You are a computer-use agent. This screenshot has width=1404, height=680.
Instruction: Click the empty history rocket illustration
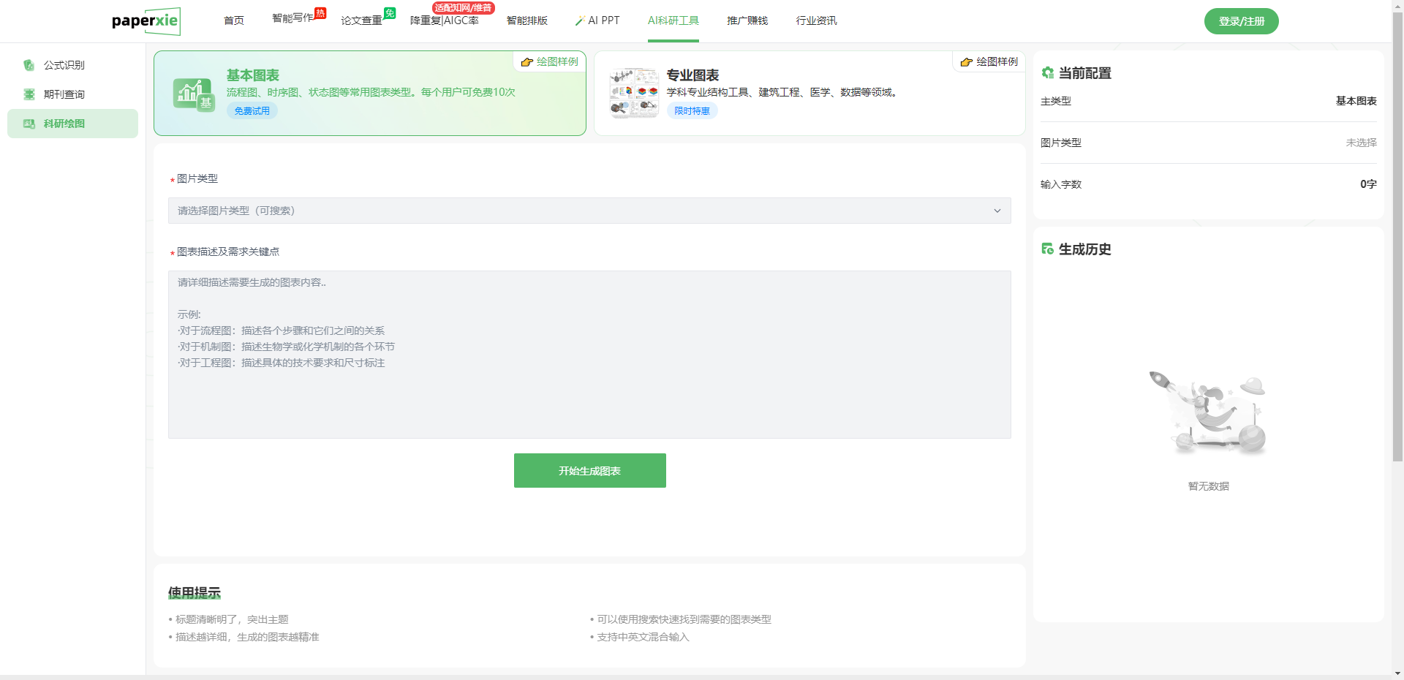1208,413
